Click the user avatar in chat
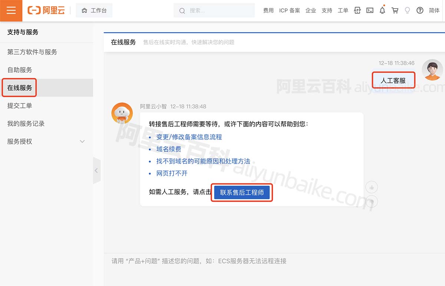The image size is (445, 286). (x=432, y=70)
